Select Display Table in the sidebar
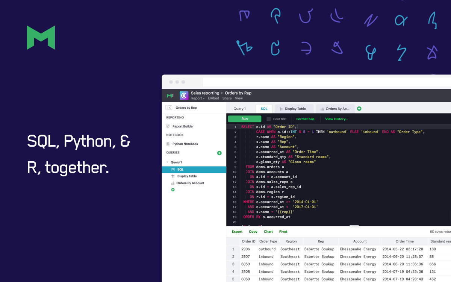This screenshot has width=451, height=282. click(x=187, y=176)
